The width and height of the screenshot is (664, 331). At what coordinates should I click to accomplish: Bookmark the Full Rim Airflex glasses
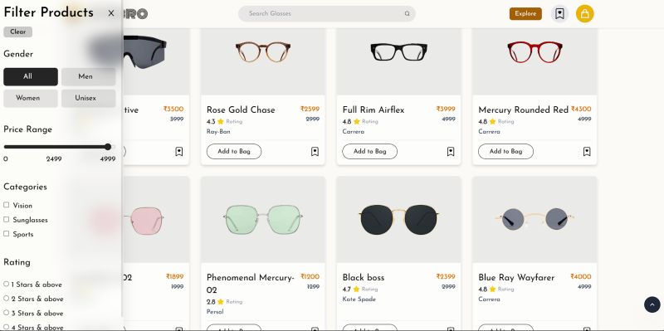[x=451, y=152]
